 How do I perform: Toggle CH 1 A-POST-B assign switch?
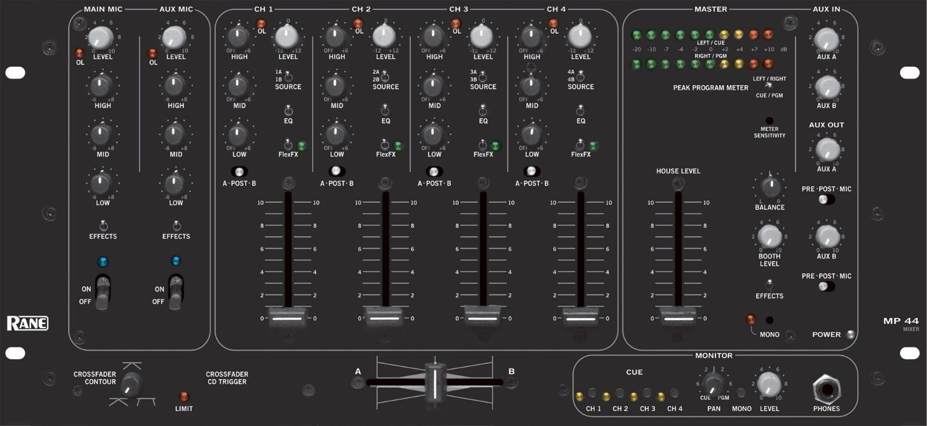point(239,172)
